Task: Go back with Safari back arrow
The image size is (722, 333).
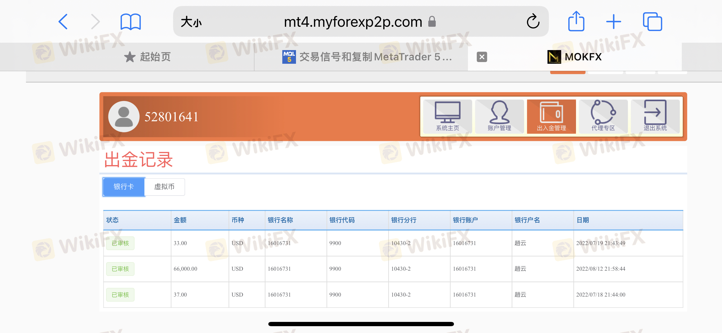Action: (63, 22)
